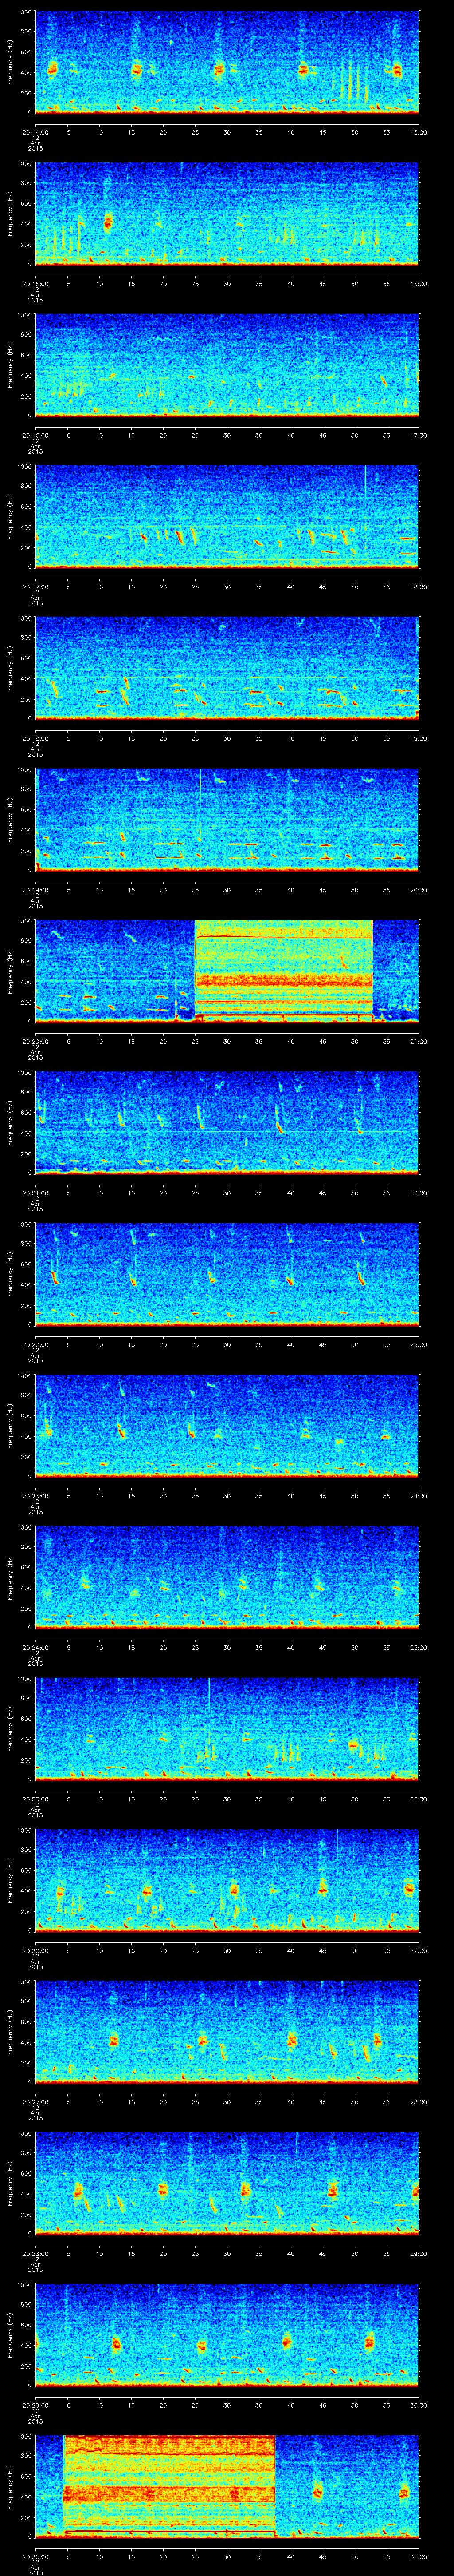Select the spectrogram panel starting at 20:23:00
The width and height of the screenshot is (454, 2576).
[x=227, y=1426]
